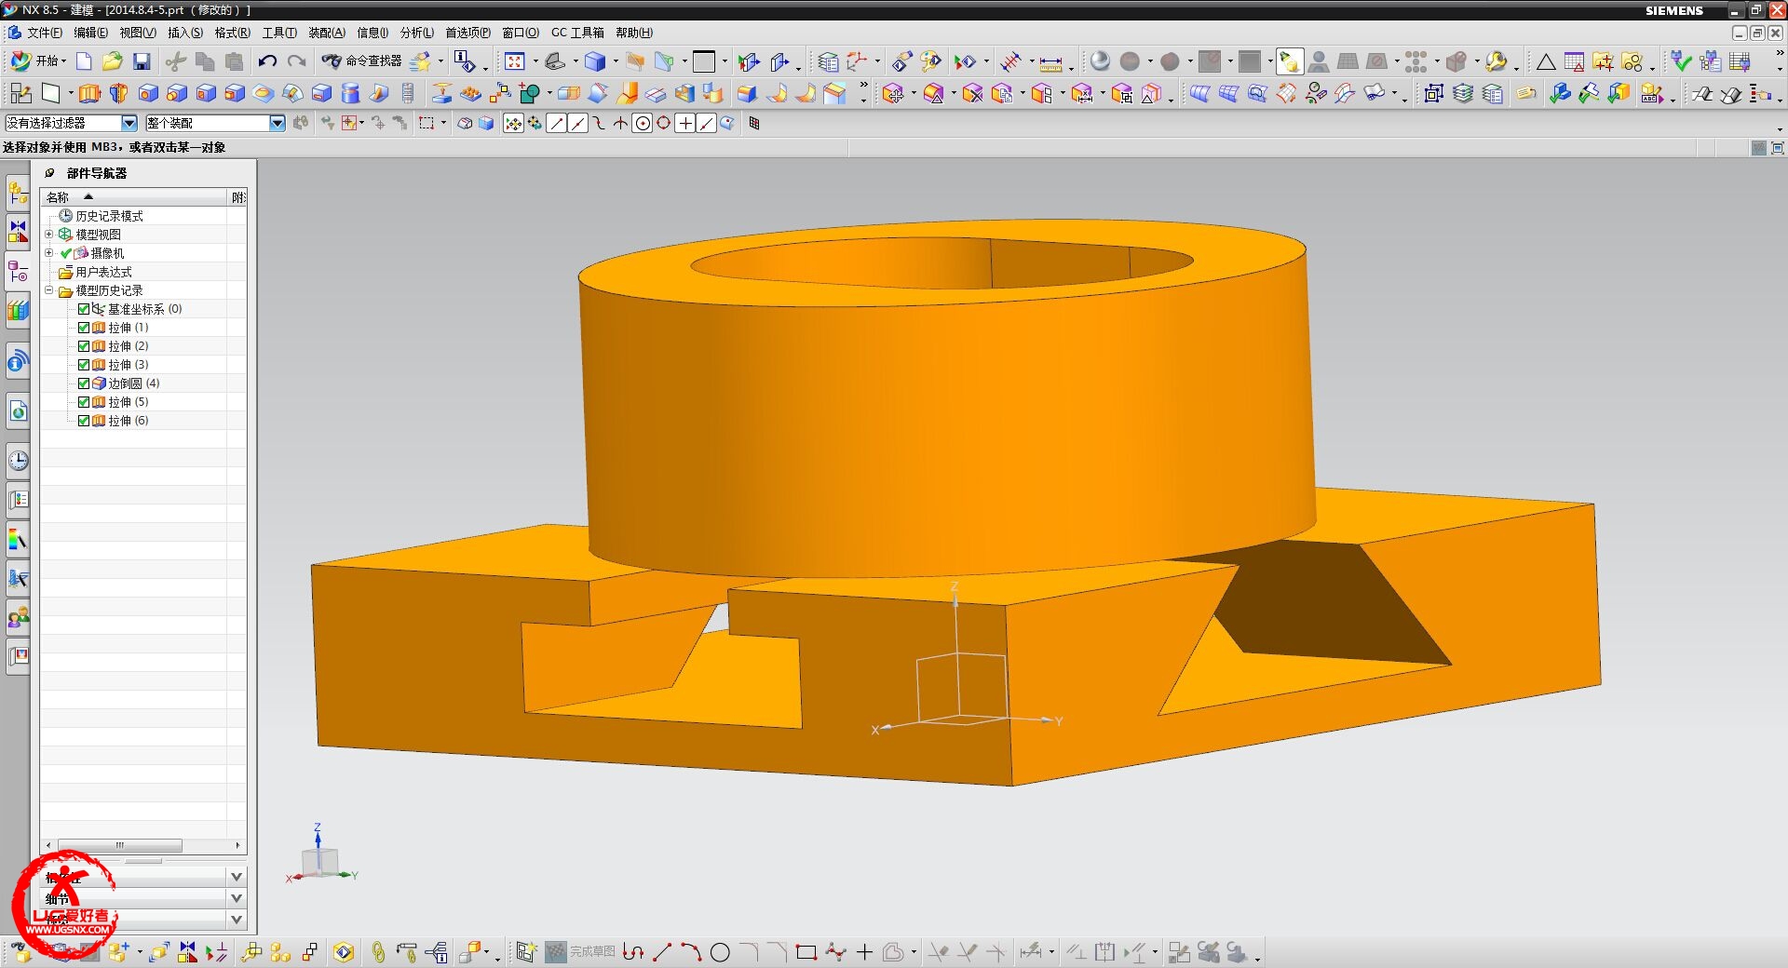Viewport: 1788px width, 968px height.
Task: Click the 名称 column header
Action: click(x=135, y=197)
